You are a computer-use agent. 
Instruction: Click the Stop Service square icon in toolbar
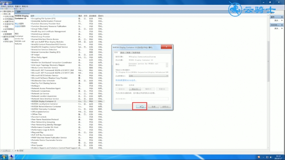pos(20,9)
